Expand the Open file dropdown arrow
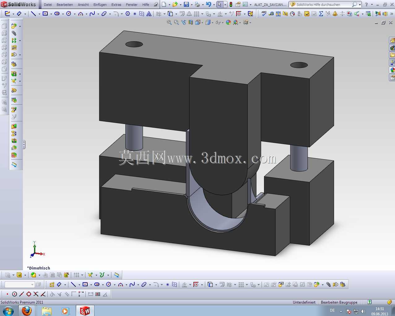 coord(180,5)
